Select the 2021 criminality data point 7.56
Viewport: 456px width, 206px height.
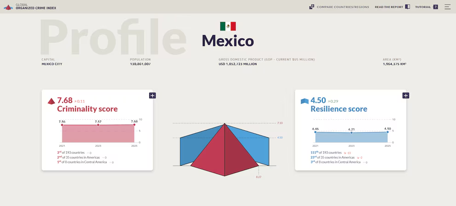click(x=62, y=125)
